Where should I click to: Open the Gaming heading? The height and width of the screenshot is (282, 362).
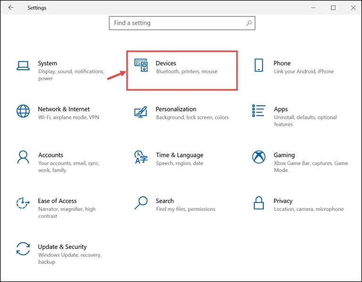tap(284, 155)
